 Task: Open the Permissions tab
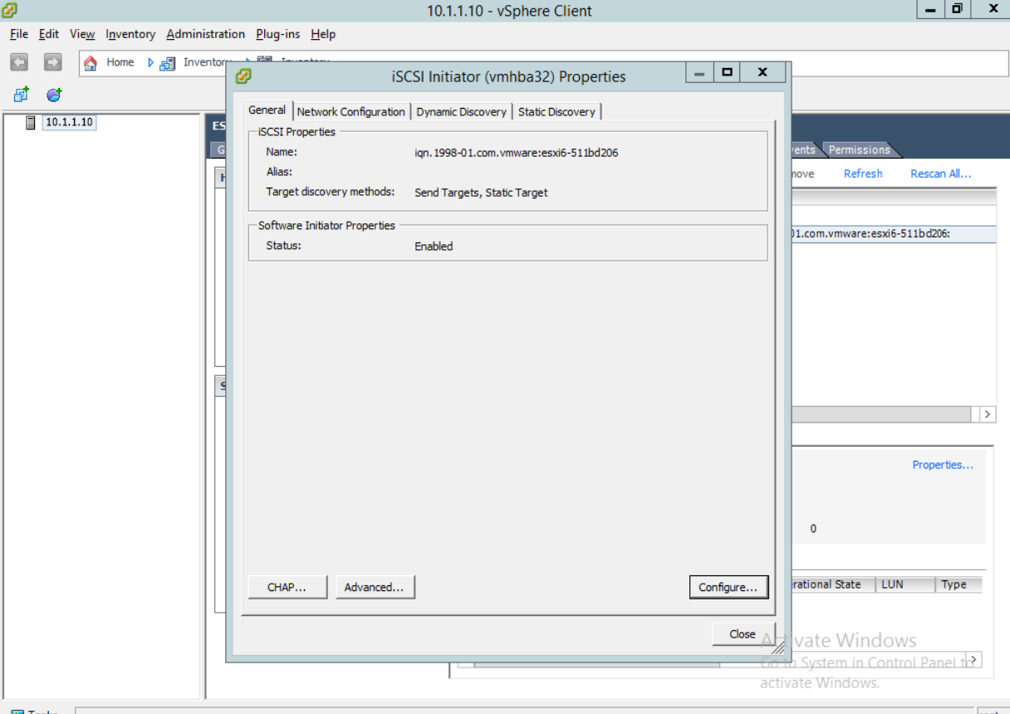[x=860, y=149]
